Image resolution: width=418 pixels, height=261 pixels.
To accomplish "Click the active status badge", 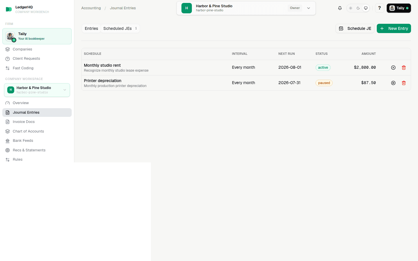I will pos(323,68).
